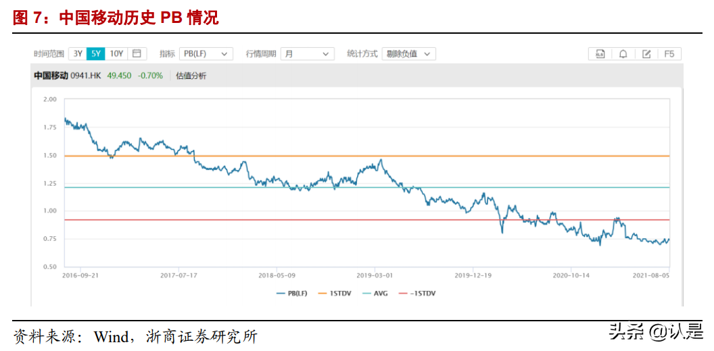
Task: Click the 2018-05-09 axis date
Action: 277,275
